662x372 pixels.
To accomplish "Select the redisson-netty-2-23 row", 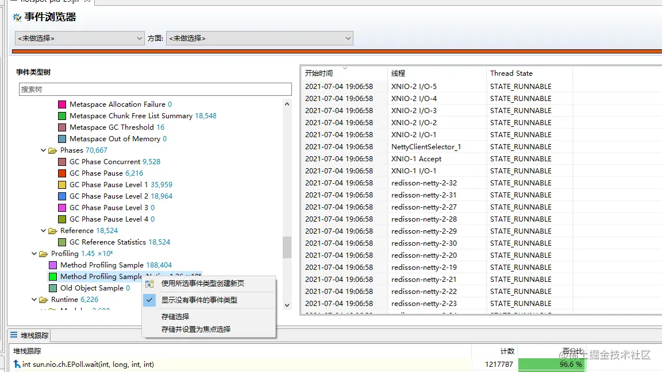I will point(482,303).
